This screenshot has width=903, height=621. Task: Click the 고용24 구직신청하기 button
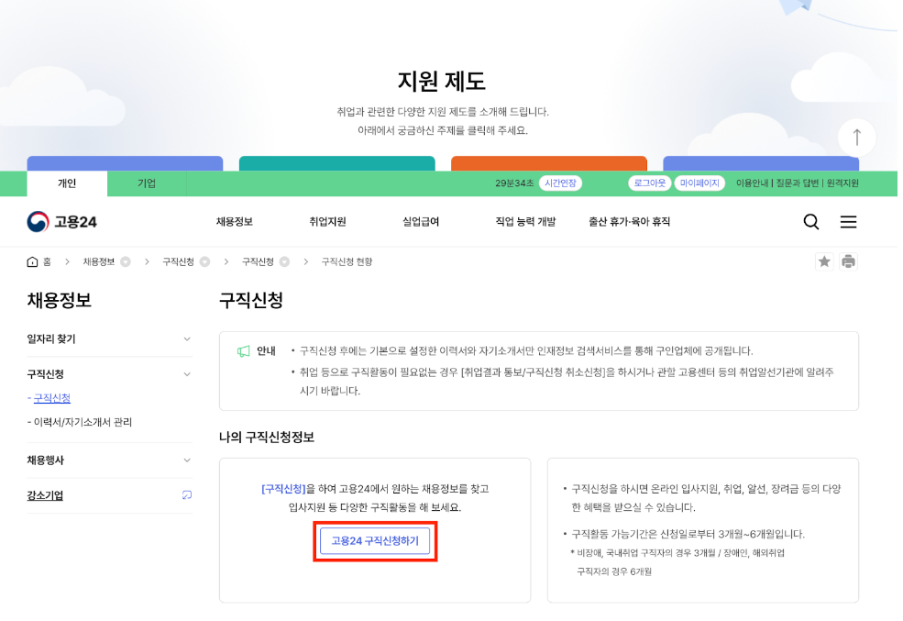(375, 541)
